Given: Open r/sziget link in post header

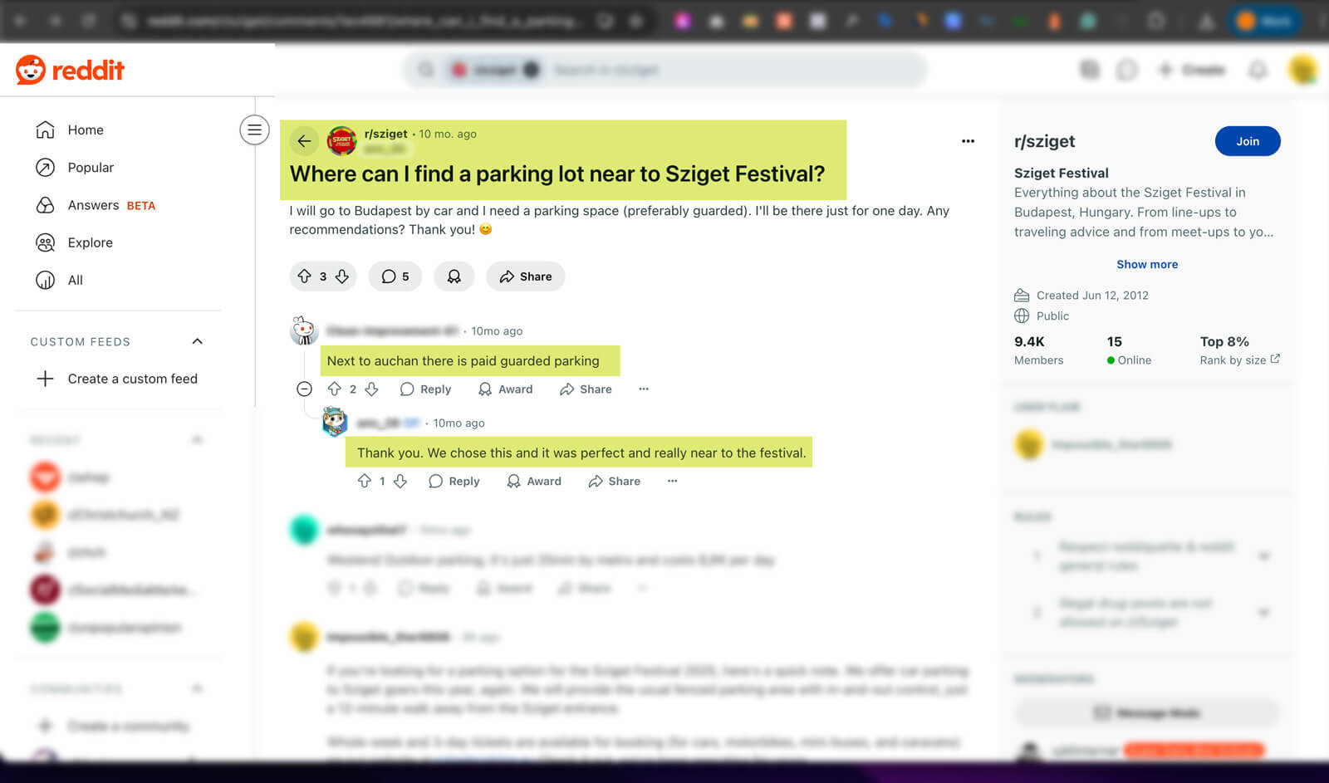Looking at the screenshot, I should coord(385,134).
